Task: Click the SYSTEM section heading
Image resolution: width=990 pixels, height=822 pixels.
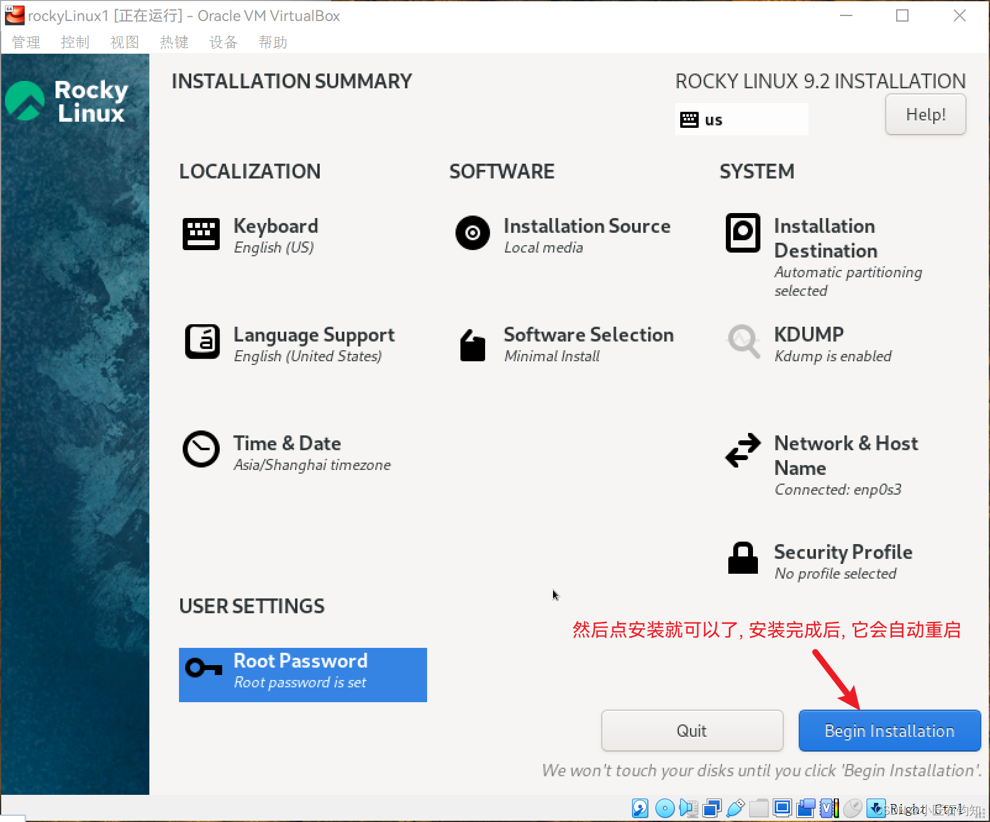Action: pyautogui.click(x=757, y=171)
